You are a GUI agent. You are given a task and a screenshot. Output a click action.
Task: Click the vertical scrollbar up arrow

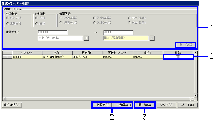(x=196, y=53)
